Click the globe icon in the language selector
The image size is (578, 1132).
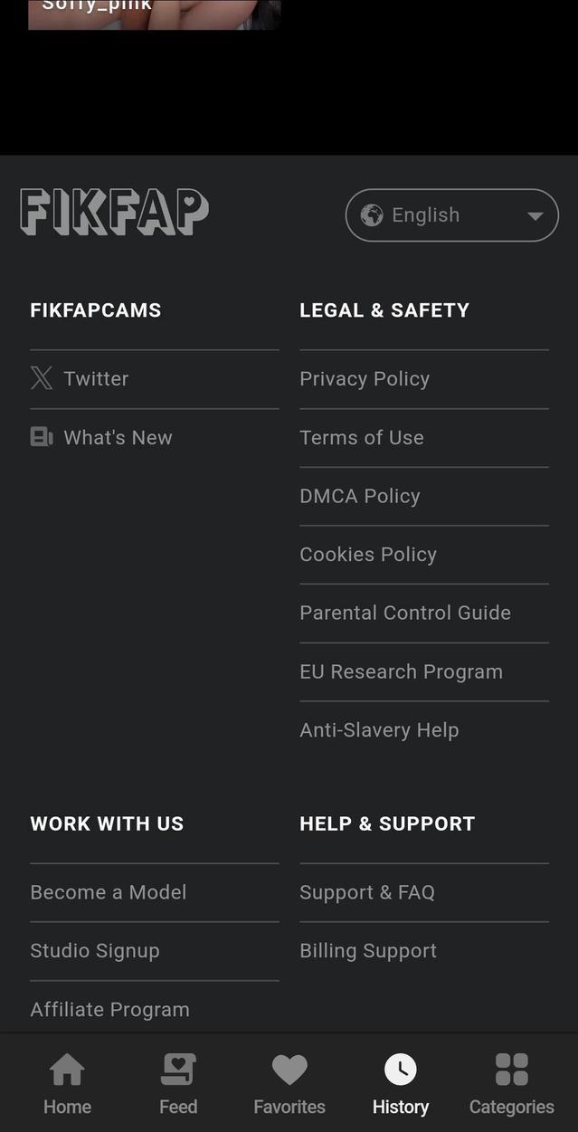tap(374, 214)
